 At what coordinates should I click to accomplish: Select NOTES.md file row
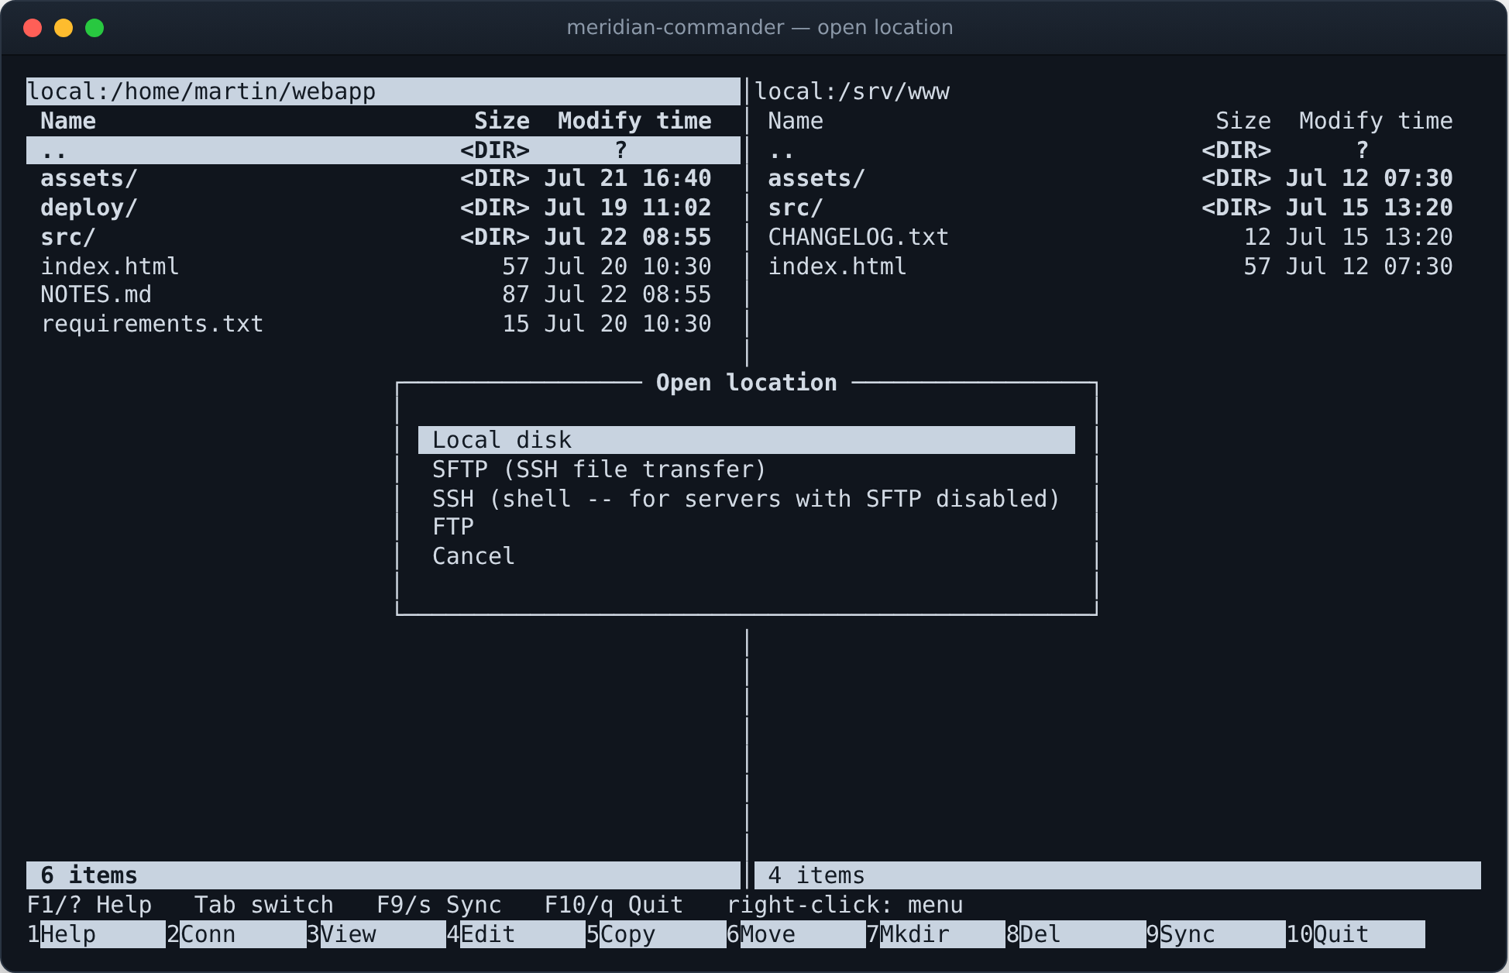click(383, 294)
